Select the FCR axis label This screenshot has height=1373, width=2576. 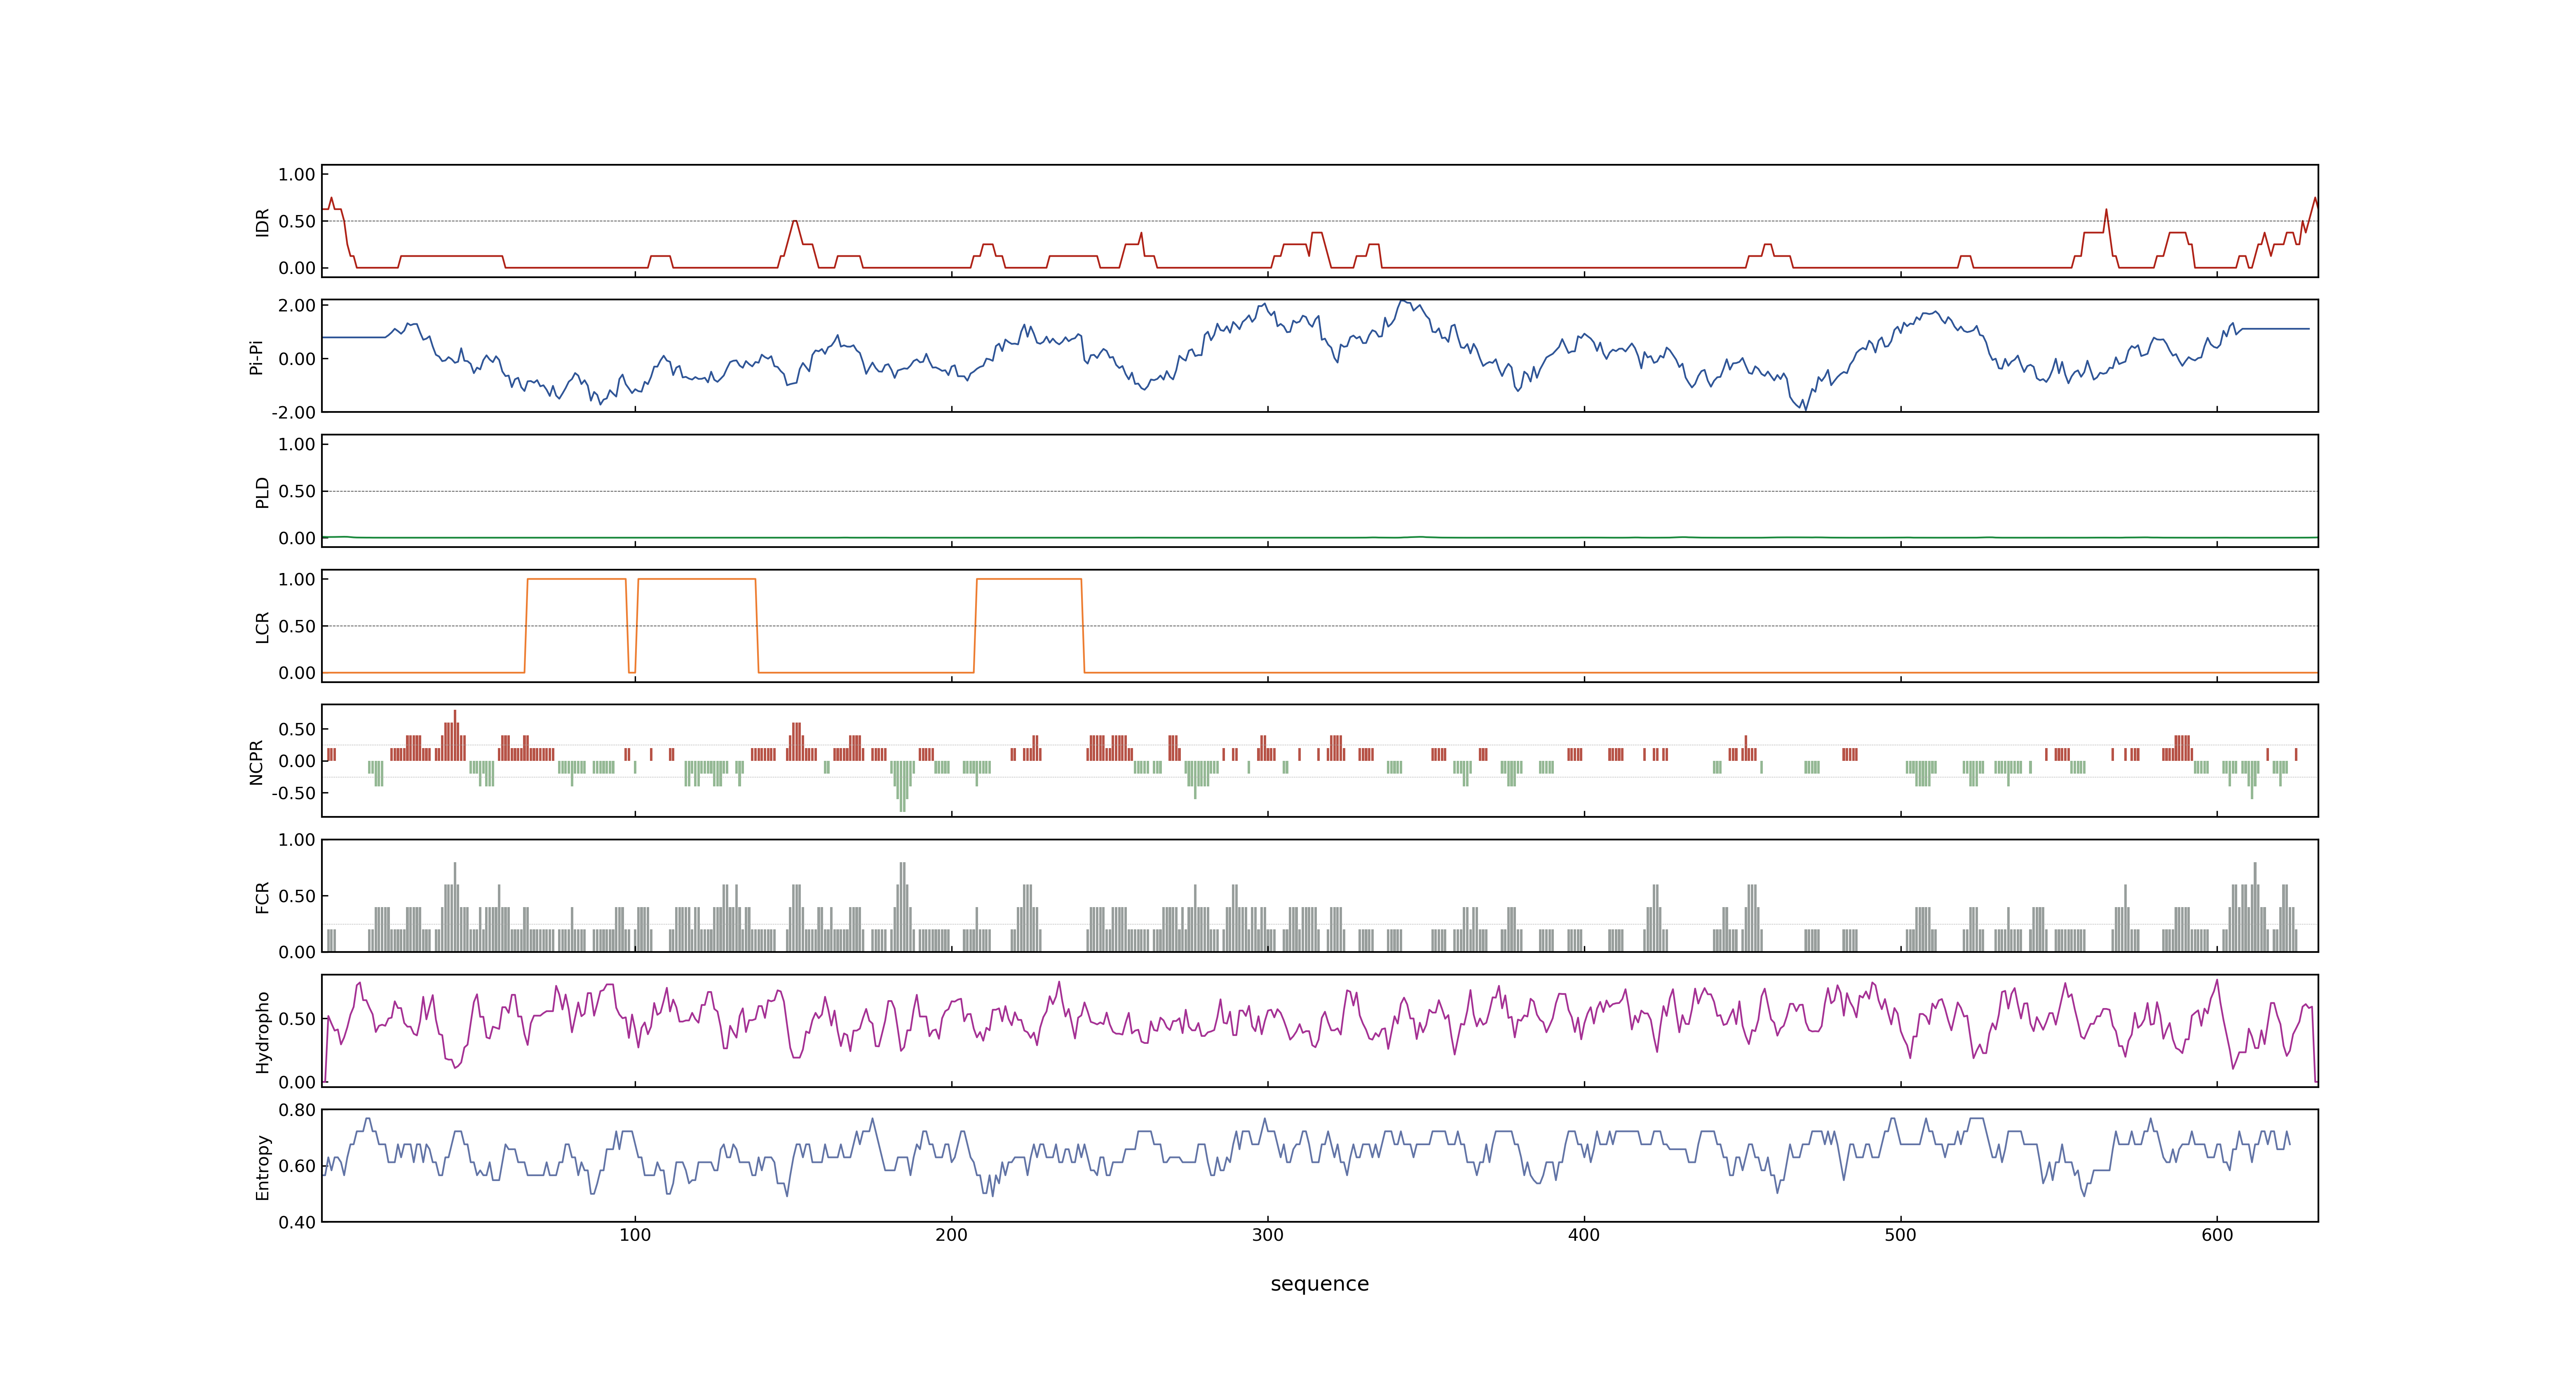(x=262, y=896)
